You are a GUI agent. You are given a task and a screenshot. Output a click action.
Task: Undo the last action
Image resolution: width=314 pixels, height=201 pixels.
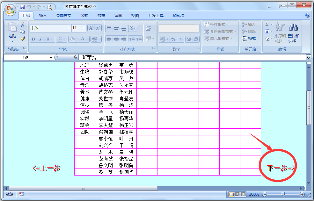[x=29, y=7]
